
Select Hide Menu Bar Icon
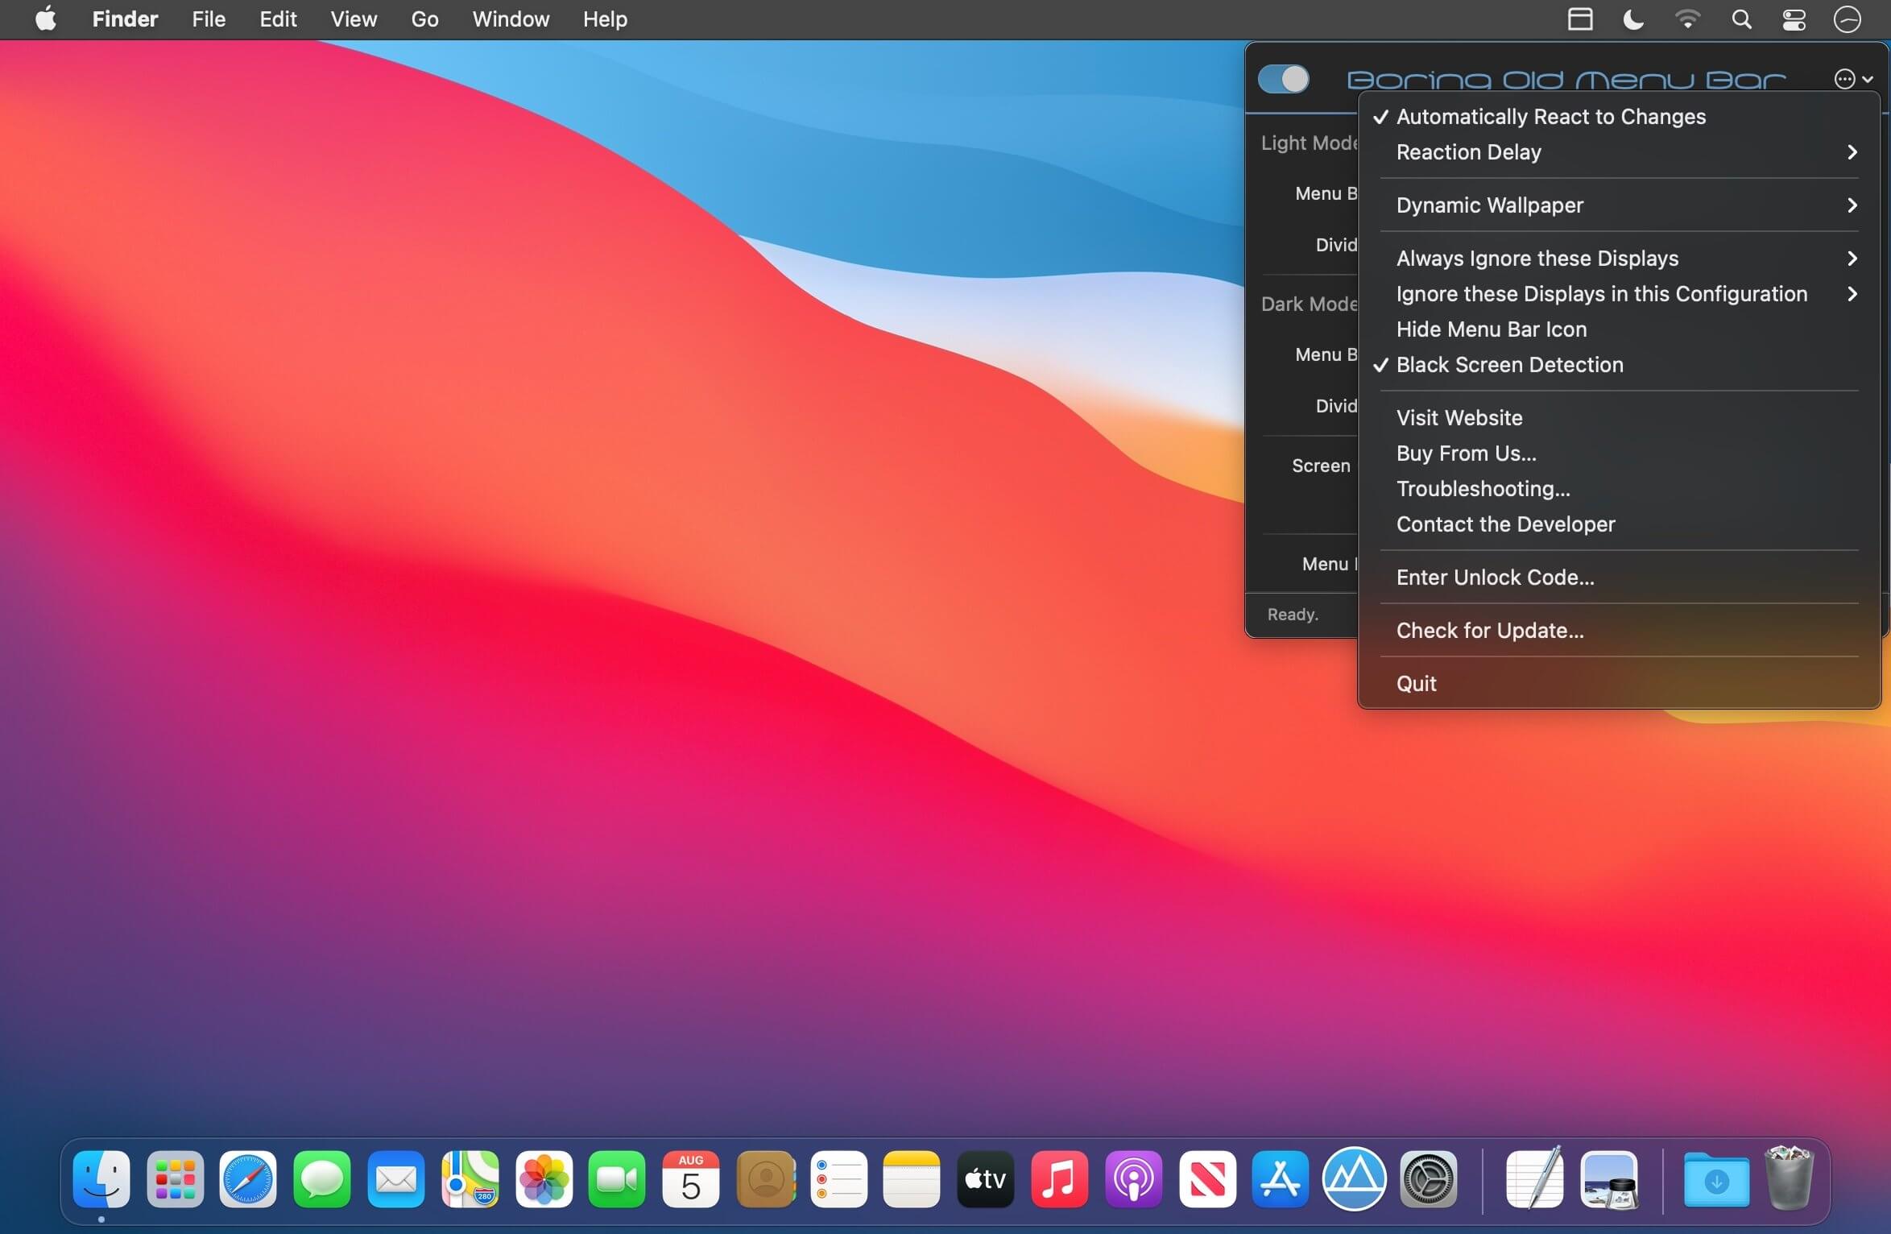[1620, 329]
